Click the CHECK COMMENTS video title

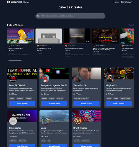click(15, 48)
